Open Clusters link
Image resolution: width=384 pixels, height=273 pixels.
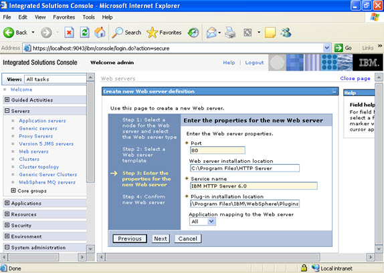(x=29, y=159)
